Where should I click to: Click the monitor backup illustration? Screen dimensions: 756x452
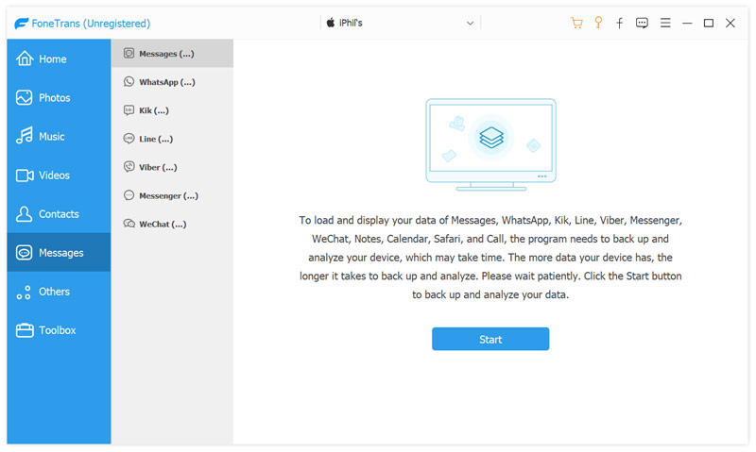(490, 144)
